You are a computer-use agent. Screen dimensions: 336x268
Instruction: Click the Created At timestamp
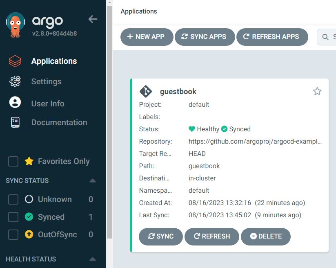click(247, 203)
